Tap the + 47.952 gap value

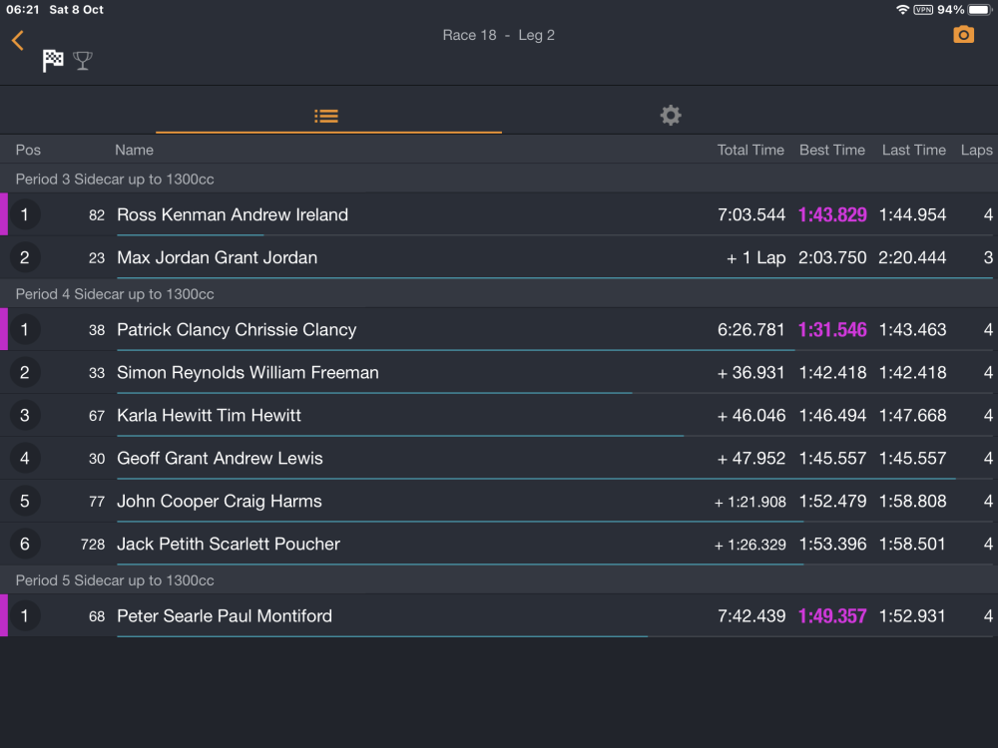(751, 459)
